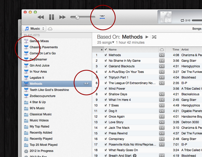The height and width of the screenshot is (157, 202).
Task: Click the album artwork thumbnail
Action: coord(166,17)
